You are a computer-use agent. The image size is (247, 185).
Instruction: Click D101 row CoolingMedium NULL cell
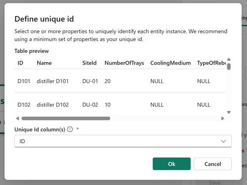tap(157, 81)
